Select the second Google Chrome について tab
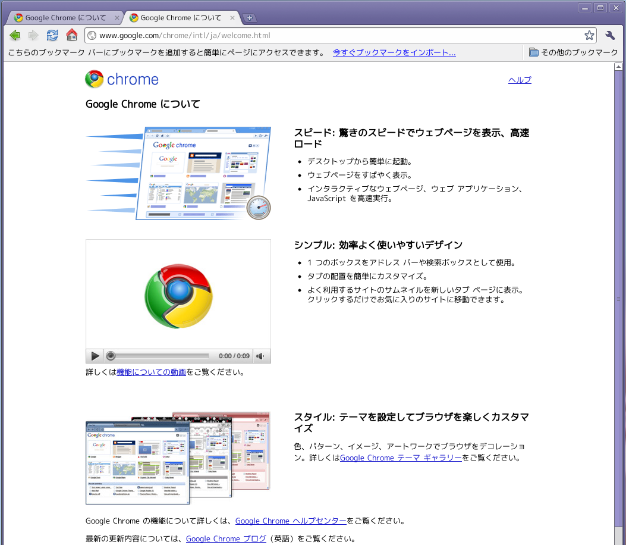This screenshot has width=626, height=545. [178, 18]
